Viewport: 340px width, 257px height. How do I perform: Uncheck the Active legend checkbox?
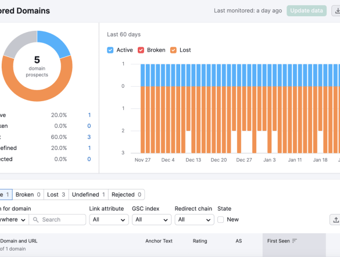[110, 50]
